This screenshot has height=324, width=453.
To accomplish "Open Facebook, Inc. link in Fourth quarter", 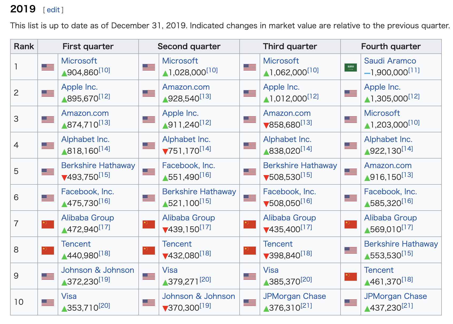I will 390,191.
